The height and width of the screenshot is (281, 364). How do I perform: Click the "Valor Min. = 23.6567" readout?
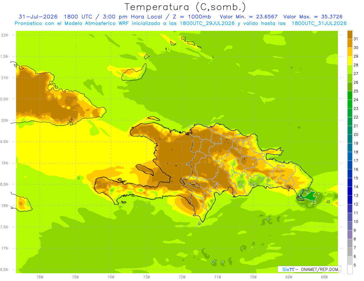249,17
